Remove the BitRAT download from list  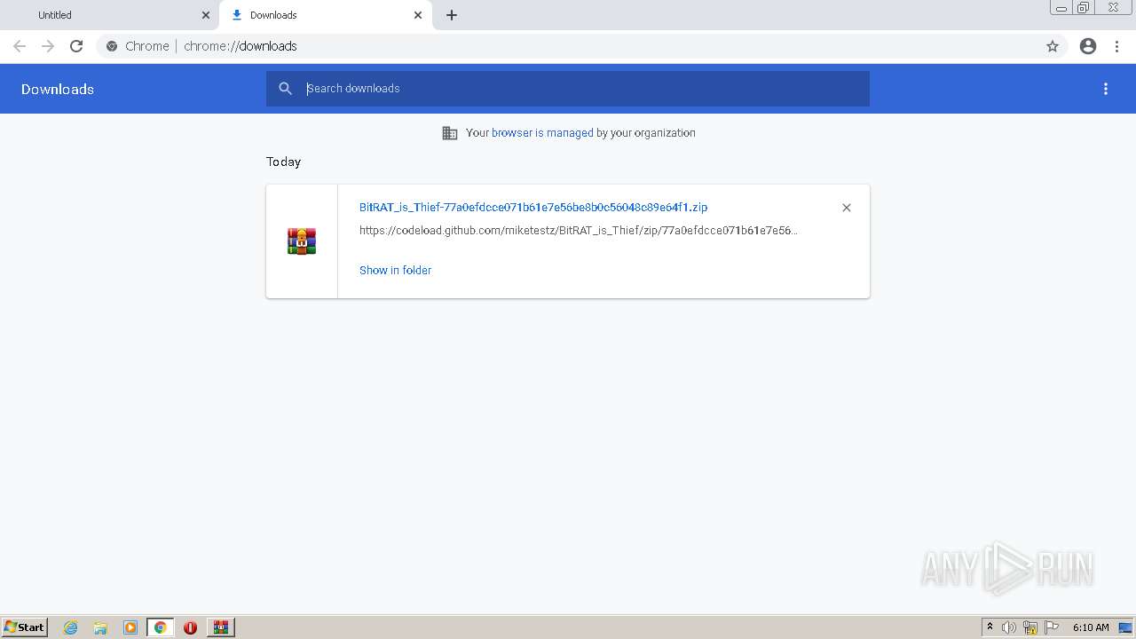click(847, 208)
